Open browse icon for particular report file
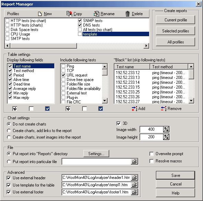The image size is (203, 201). tap(134, 161)
